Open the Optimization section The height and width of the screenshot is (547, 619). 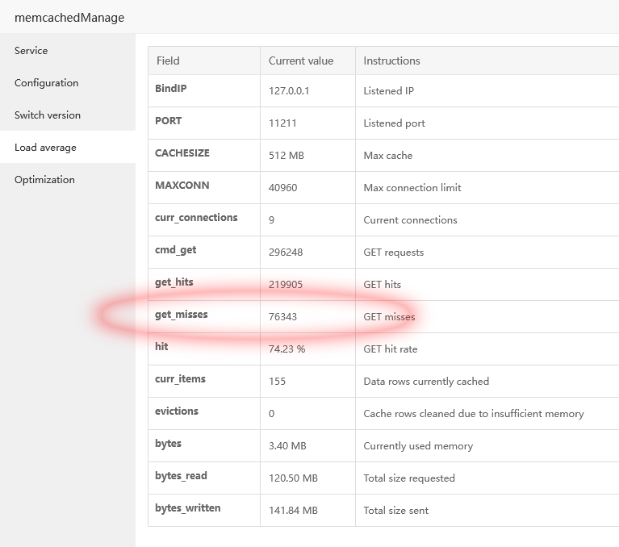44,180
